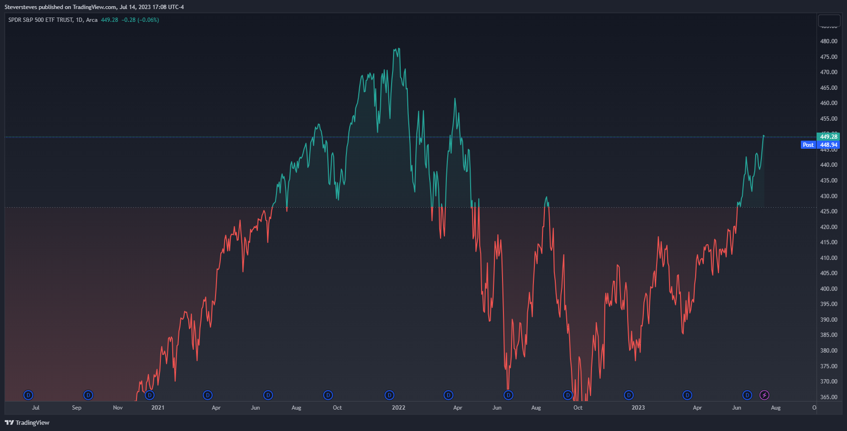Click the dividend marker after Jun 2022
Viewport: 847px width, 431px height.
pyautogui.click(x=508, y=395)
